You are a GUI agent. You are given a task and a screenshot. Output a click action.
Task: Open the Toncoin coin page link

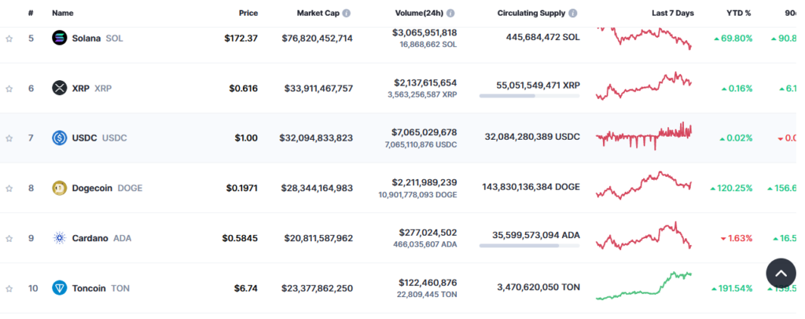pyautogui.click(x=101, y=288)
